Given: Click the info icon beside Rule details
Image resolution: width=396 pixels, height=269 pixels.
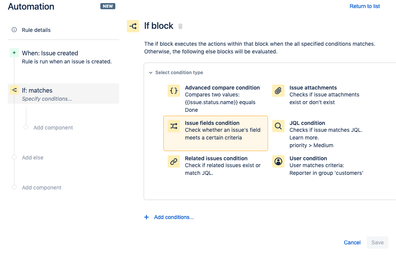Looking at the screenshot, I should point(14,30).
